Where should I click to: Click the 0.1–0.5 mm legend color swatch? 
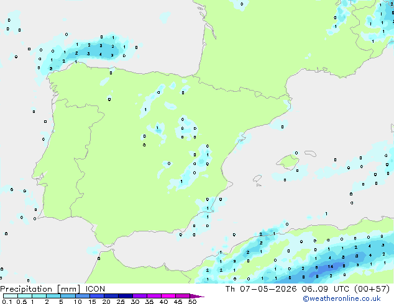[11, 296]
